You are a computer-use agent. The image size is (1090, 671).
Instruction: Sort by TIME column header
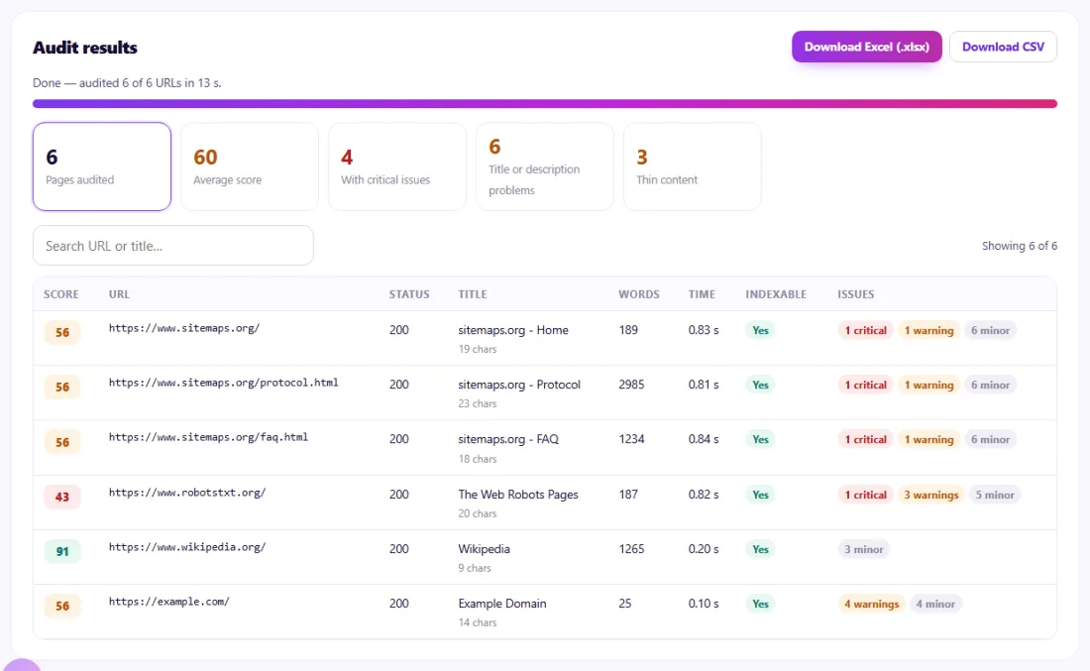click(x=702, y=294)
